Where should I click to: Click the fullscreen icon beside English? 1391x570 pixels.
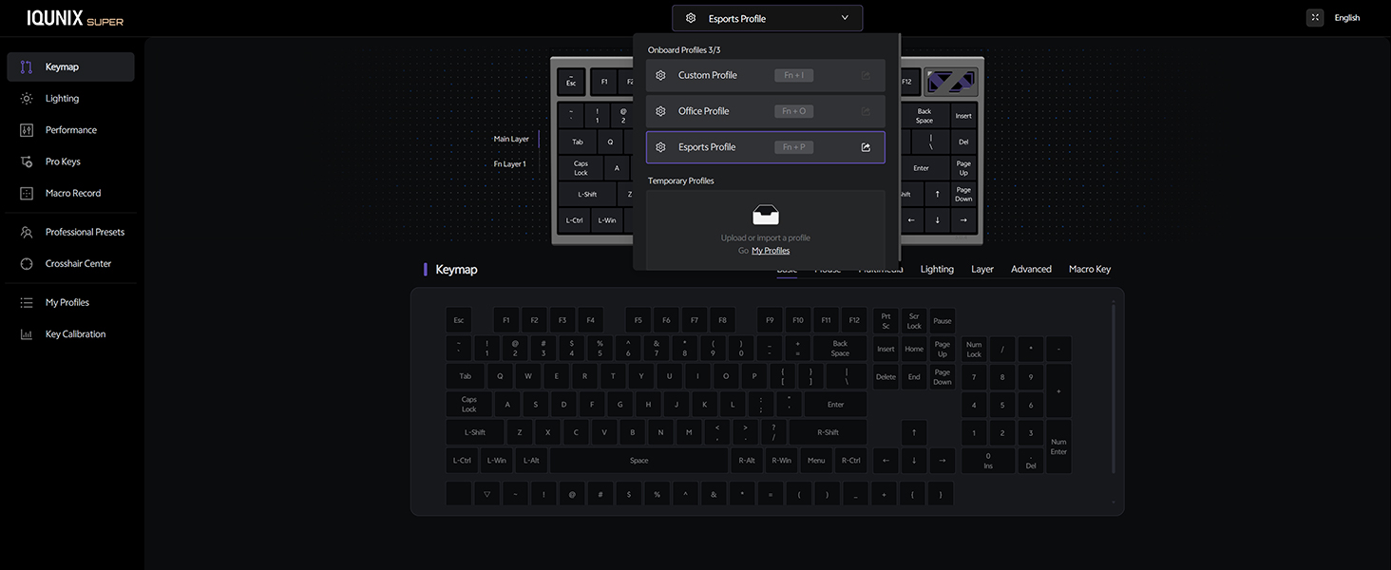click(x=1315, y=17)
